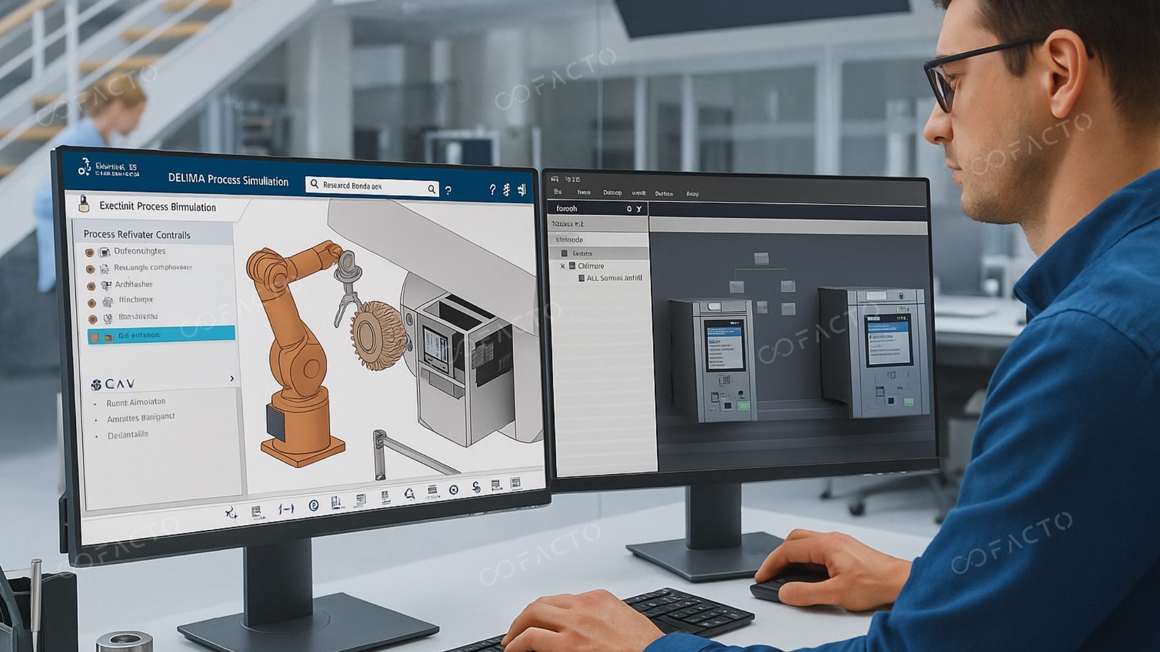Screen dimensions: 1160x652
Task: Click the Amnittes flanigansr link
Action: click(x=140, y=418)
